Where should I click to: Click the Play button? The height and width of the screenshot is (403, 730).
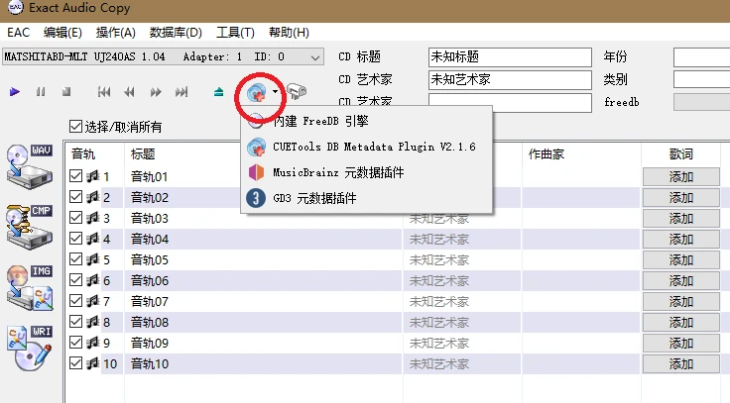15,92
